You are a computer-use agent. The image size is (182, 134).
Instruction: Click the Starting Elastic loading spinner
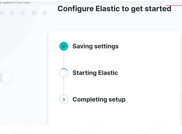tap(64, 73)
